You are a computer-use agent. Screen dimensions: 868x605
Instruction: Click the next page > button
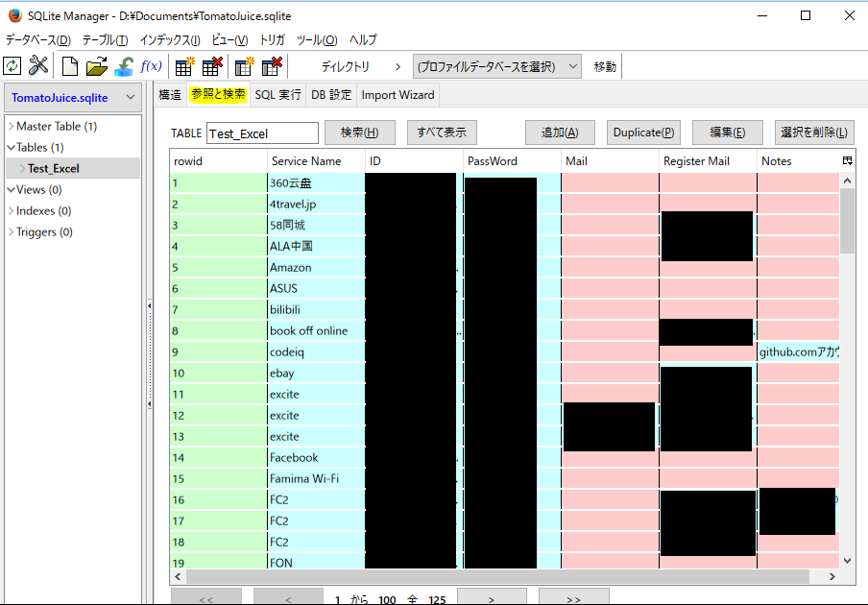coord(491,598)
